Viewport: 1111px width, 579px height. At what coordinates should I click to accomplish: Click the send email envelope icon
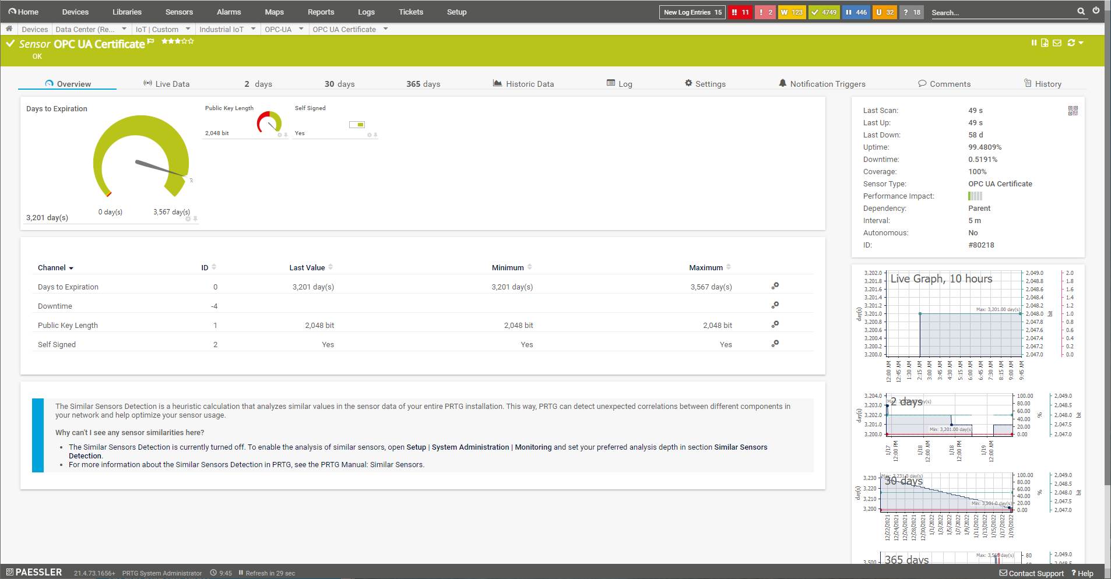1057,43
